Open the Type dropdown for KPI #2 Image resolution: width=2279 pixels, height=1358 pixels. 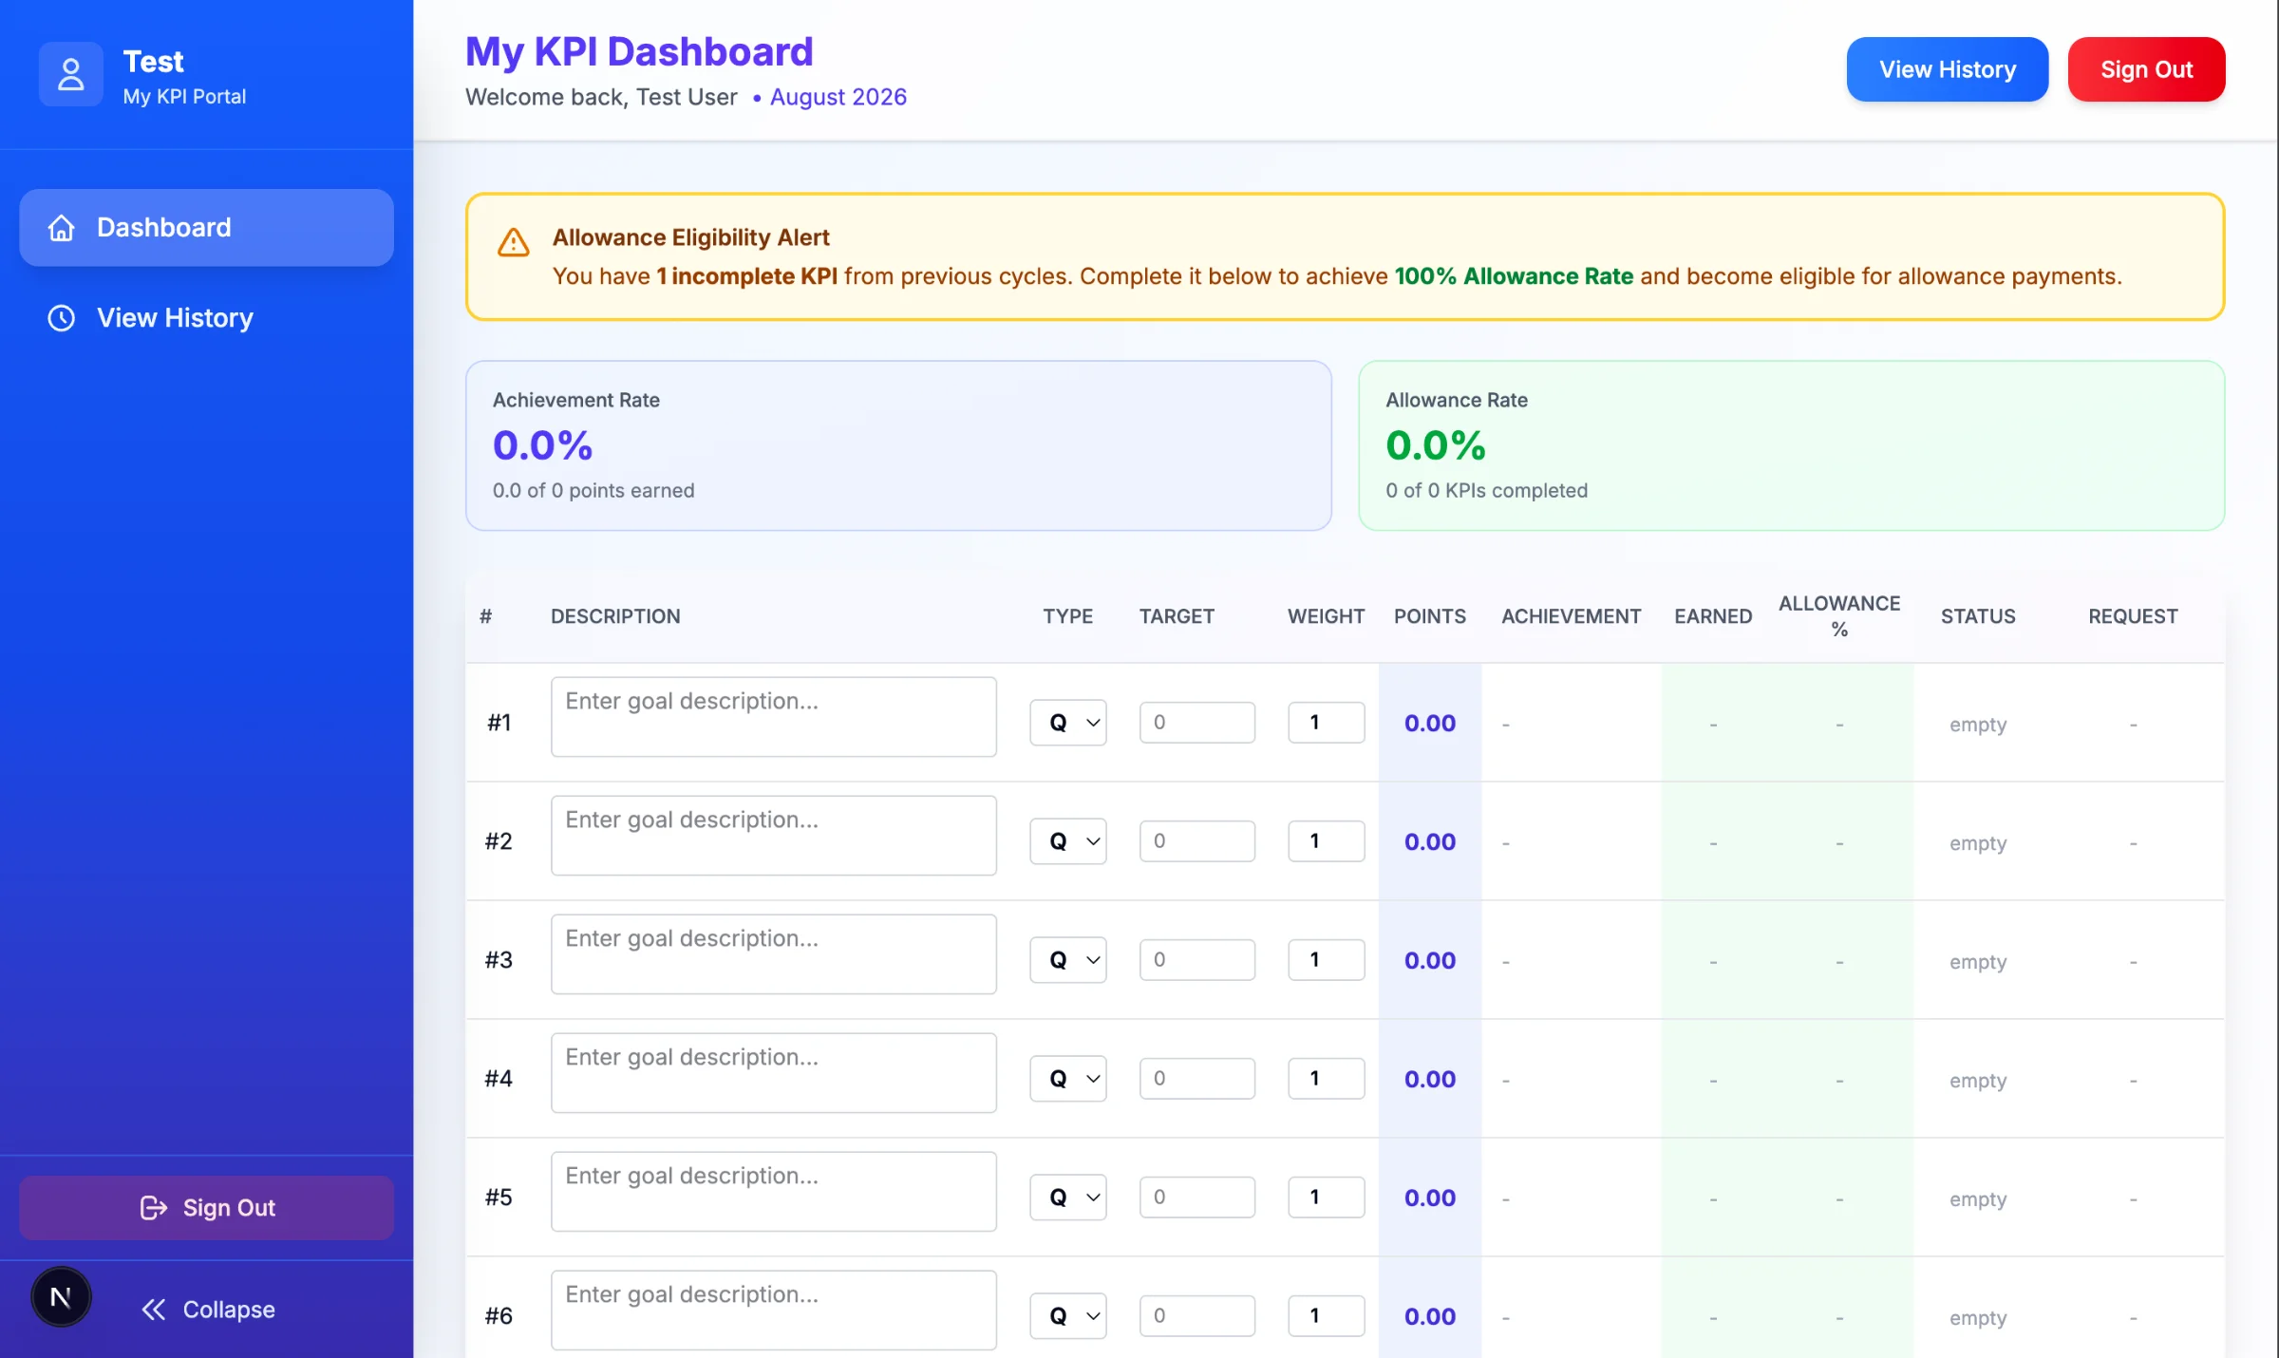(1068, 841)
